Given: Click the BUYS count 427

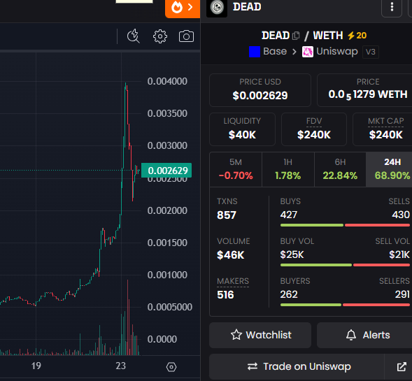Looking at the screenshot, I should click(288, 215).
